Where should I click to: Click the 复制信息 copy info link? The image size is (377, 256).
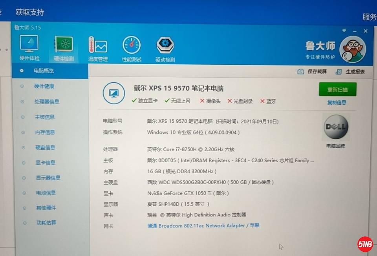pyautogui.click(x=337, y=103)
